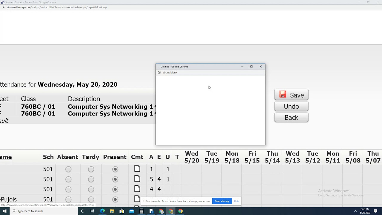Hide the Screencastify sharing notice
This screenshot has height=215, width=382.
[237, 201]
